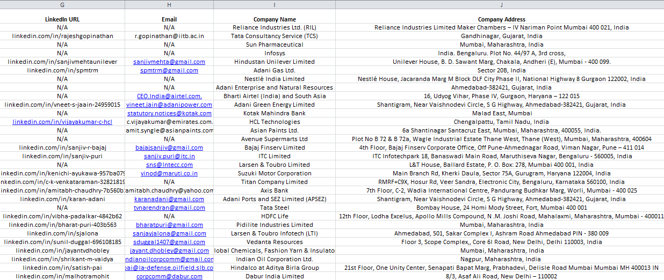Select HCL Technologies cell

[x=275, y=122]
